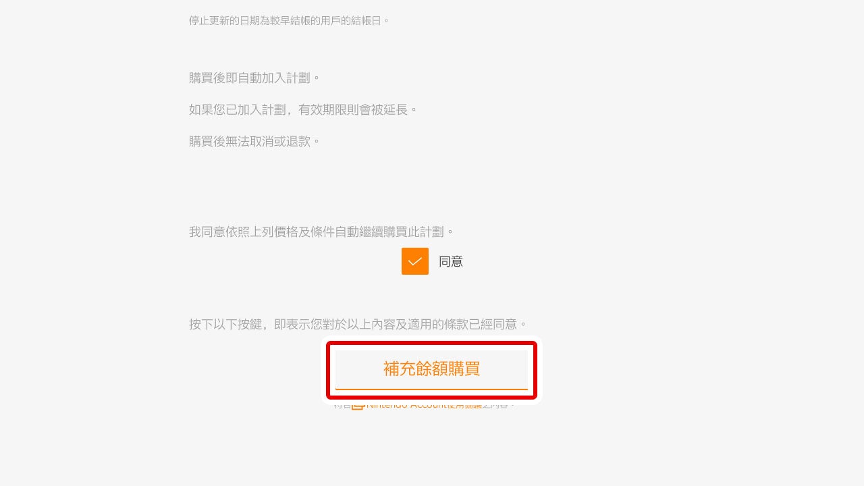Click the word 自動加入計劃 in the first paragraph
Viewport: 864px width, 486px height.
(274, 78)
